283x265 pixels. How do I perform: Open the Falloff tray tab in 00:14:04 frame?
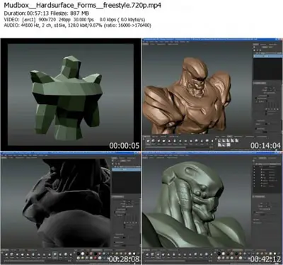coord(229,136)
